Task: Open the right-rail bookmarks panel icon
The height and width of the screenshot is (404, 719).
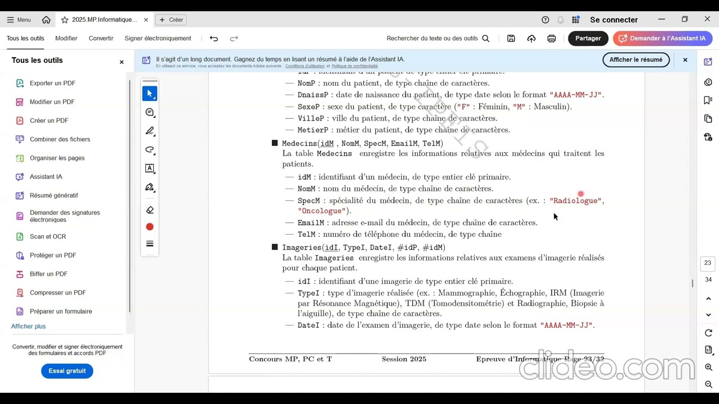Action: click(708, 100)
